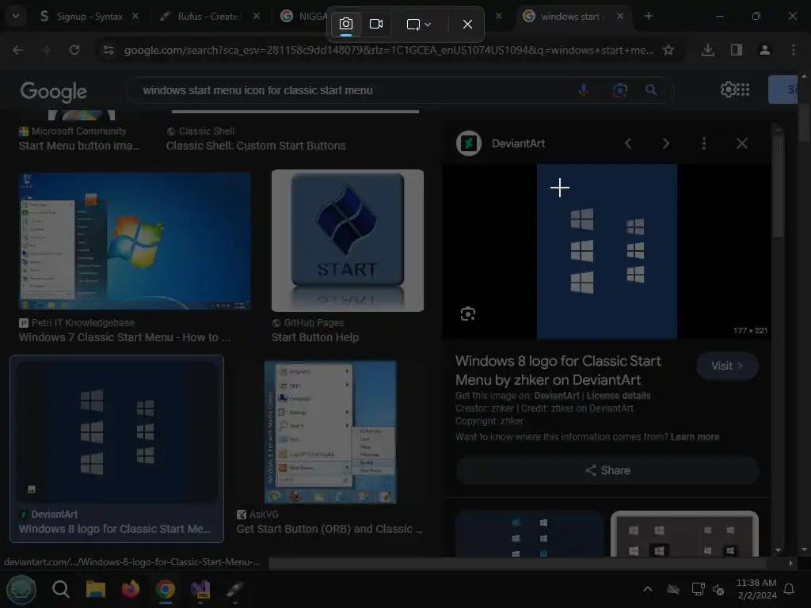Share this image
This screenshot has width=811, height=608.
coord(607,470)
